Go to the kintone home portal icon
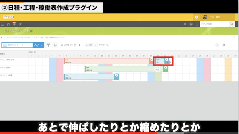239x134 pixels. pos(8,24)
